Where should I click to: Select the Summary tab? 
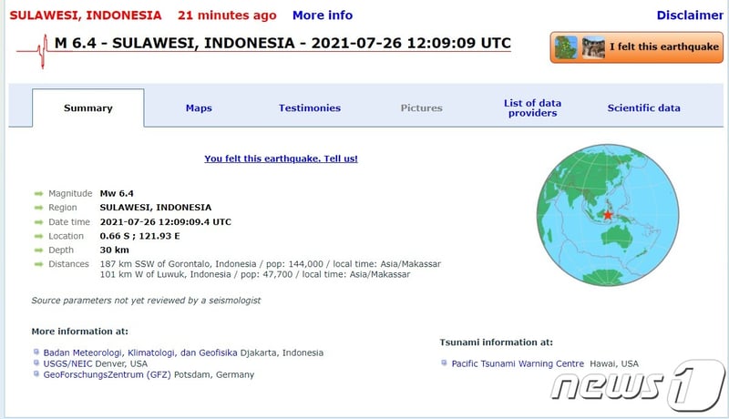(x=88, y=108)
